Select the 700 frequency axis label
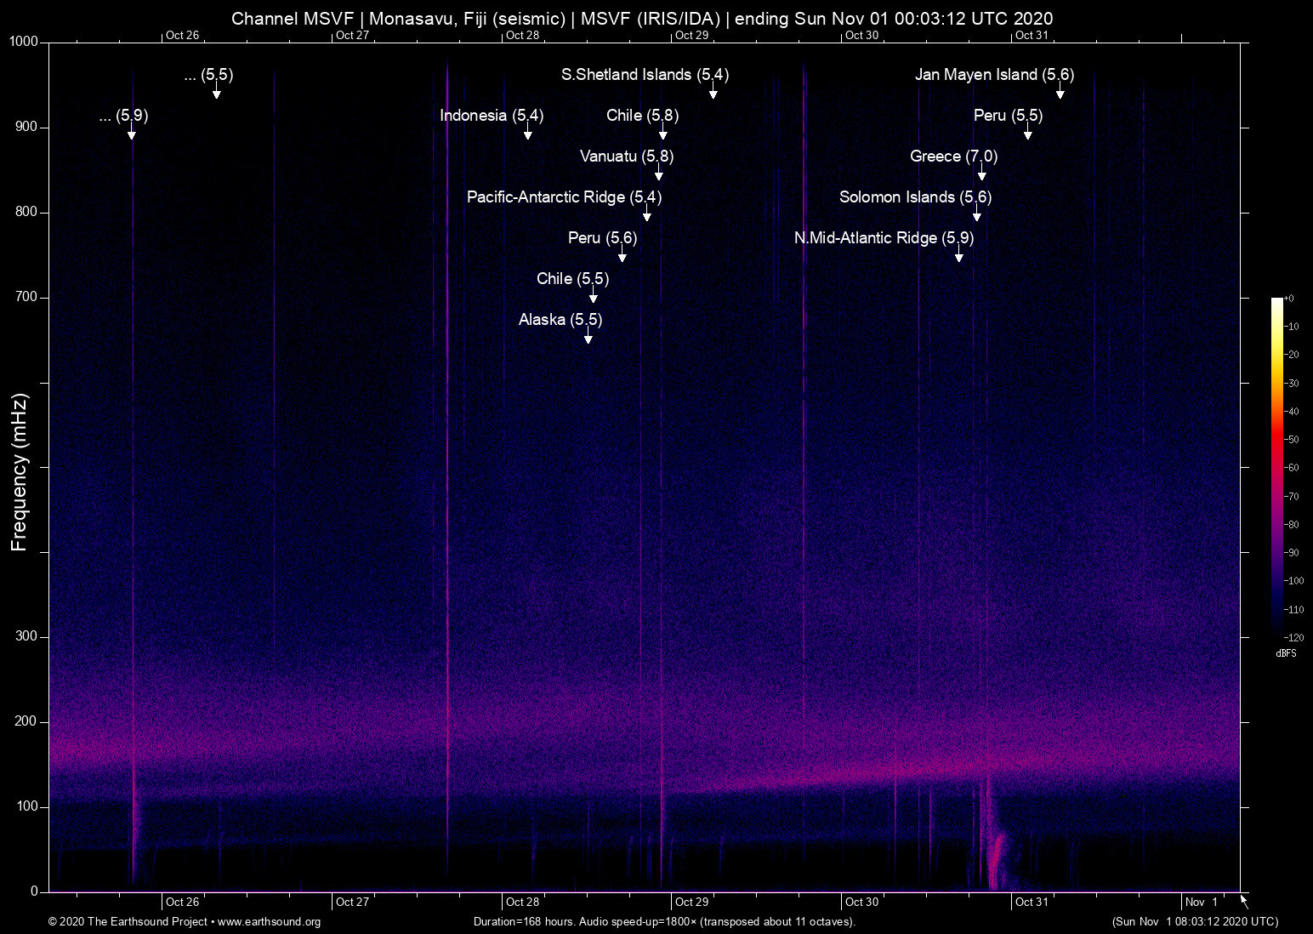The width and height of the screenshot is (1313, 934). click(27, 297)
